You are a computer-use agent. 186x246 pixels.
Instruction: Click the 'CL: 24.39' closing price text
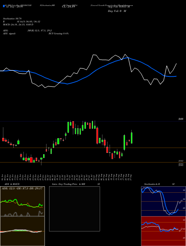[x=68, y=7]
